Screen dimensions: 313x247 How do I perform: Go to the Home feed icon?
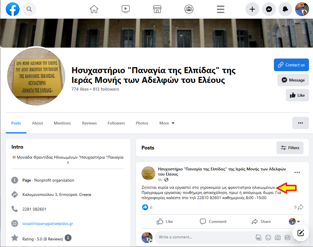[94, 9]
